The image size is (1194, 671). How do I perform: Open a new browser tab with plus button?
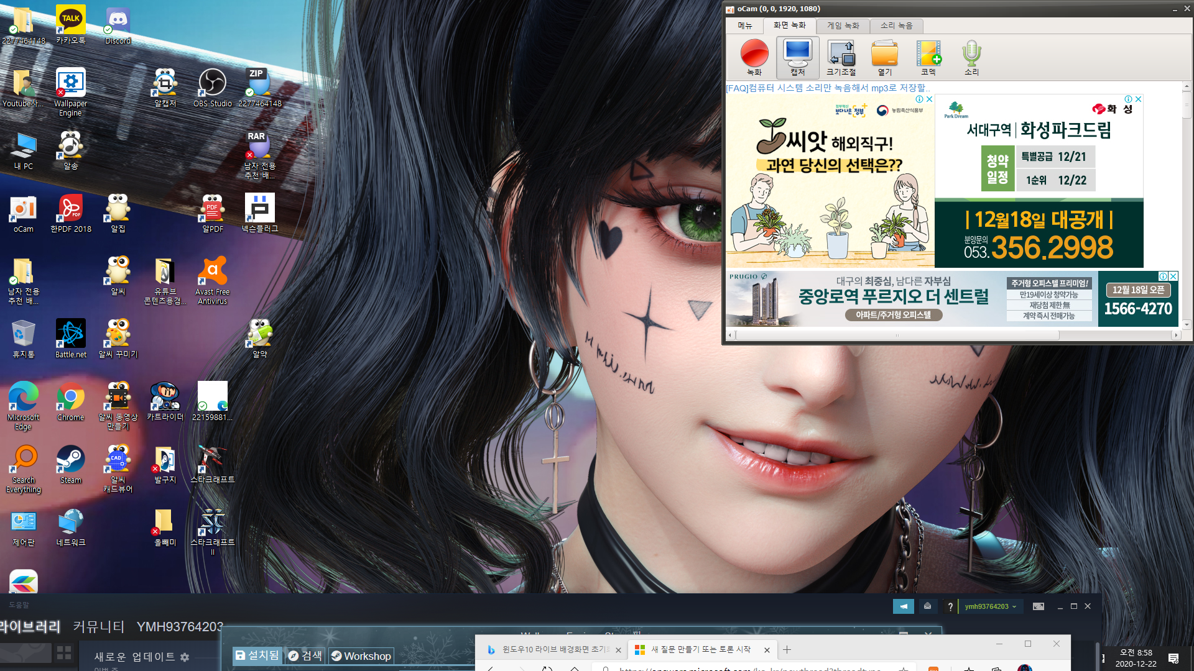click(787, 650)
